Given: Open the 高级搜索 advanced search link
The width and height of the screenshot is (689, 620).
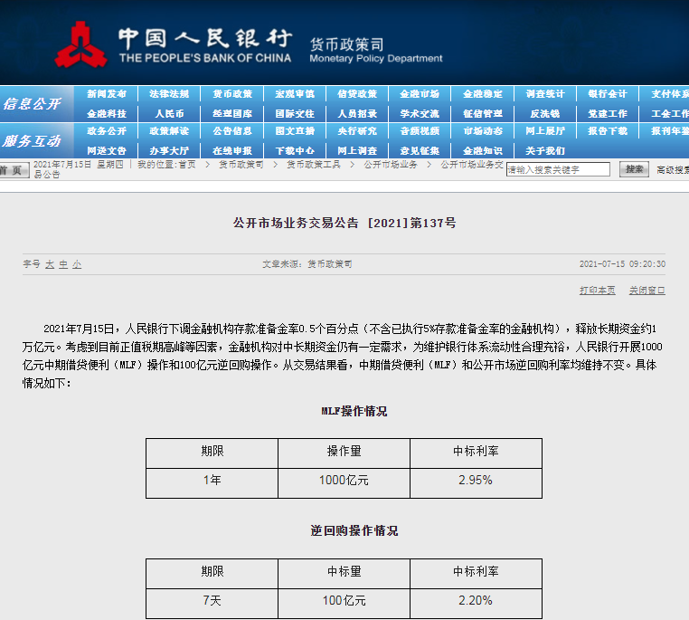Looking at the screenshot, I should coord(673,170).
